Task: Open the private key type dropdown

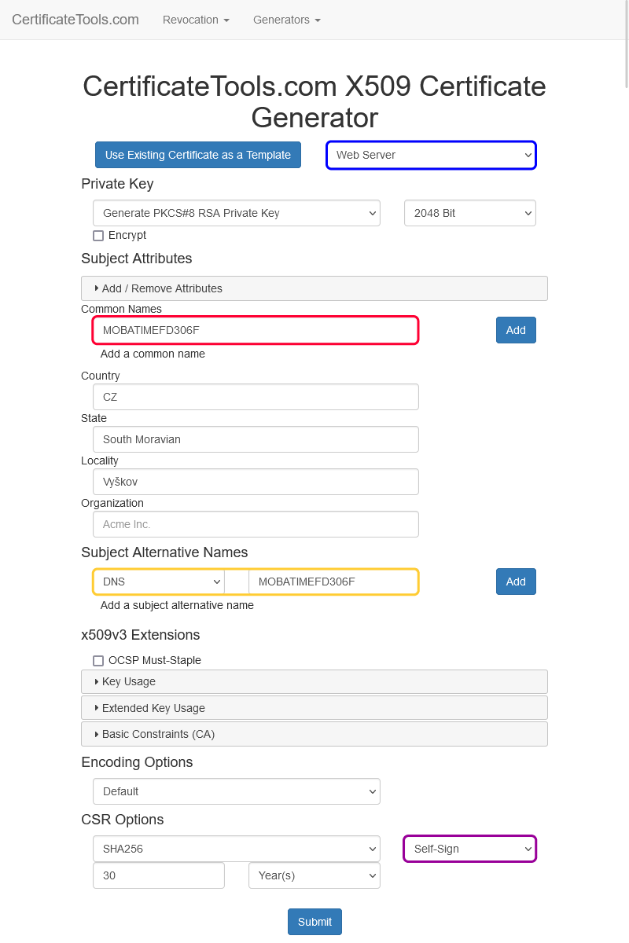Action: click(x=236, y=213)
